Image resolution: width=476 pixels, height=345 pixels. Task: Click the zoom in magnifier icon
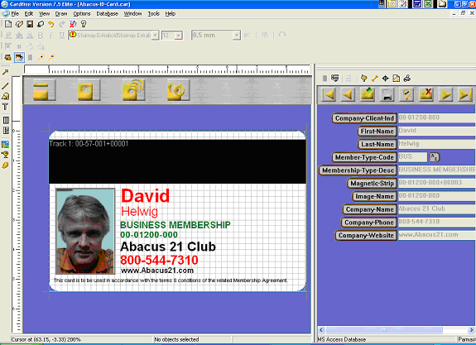41,57
